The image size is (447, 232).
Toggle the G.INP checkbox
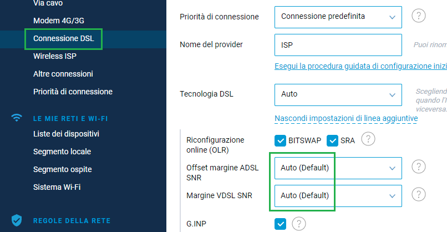281,224
